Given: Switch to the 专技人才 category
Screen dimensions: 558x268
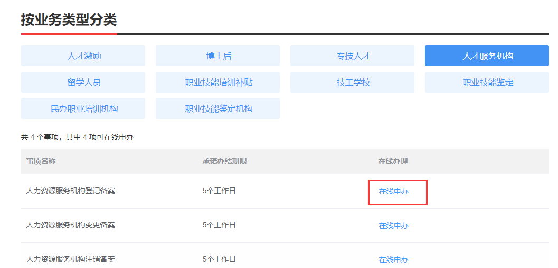Looking at the screenshot, I should point(352,56).
